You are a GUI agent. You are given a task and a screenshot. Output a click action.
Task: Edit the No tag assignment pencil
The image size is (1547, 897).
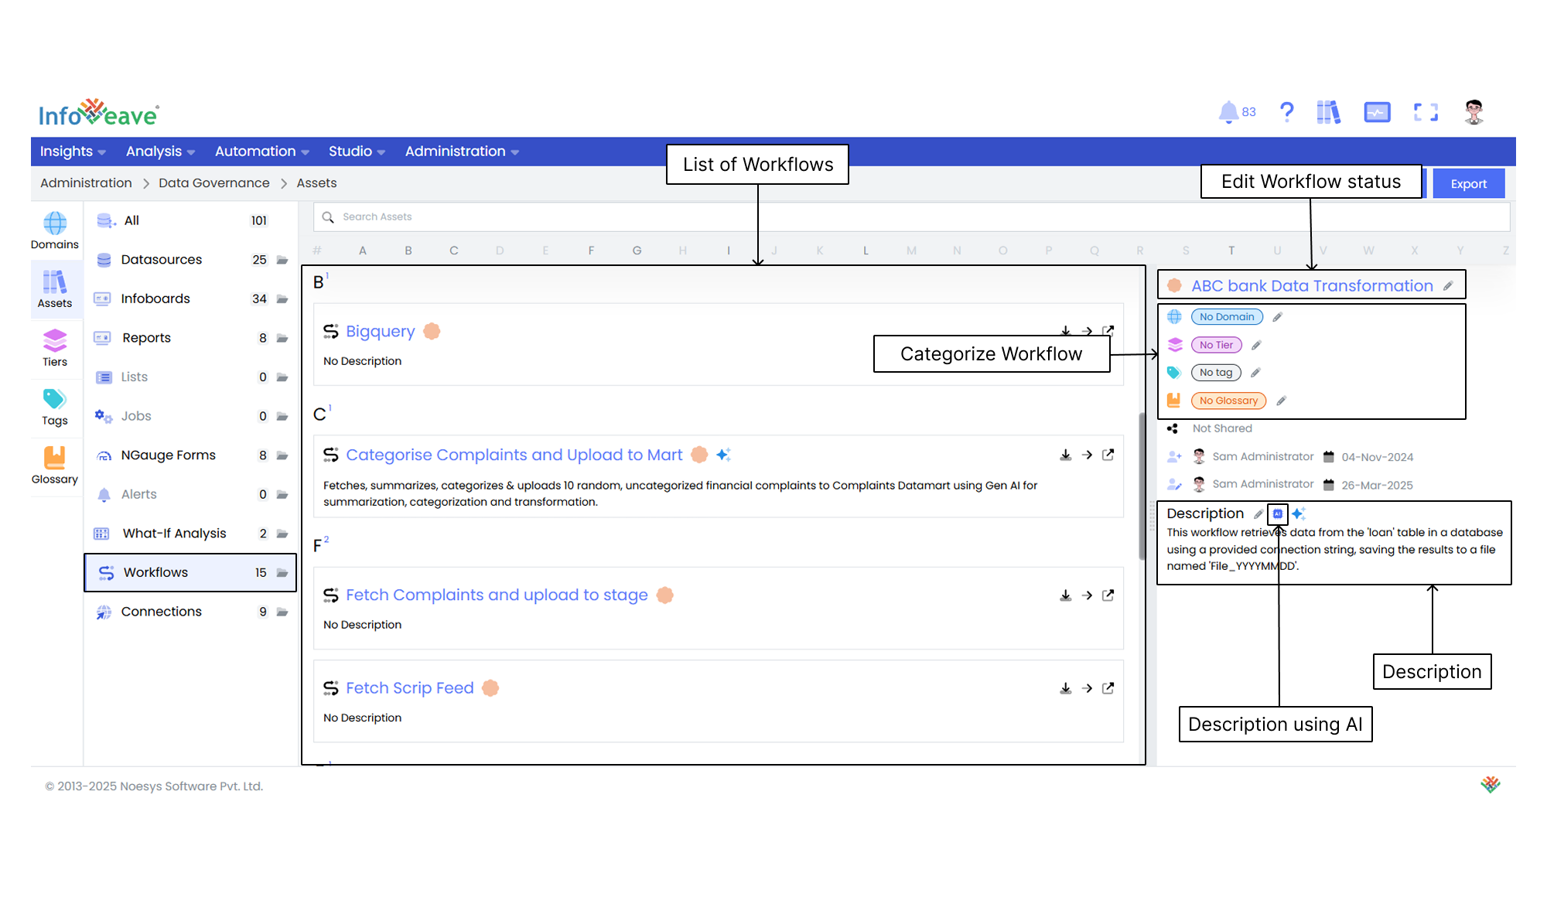[1255, 373]
